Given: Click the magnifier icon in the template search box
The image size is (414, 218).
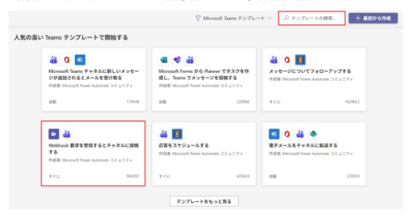Looking at the screenshot, I should pyautogui.click(x=286, y=18).
